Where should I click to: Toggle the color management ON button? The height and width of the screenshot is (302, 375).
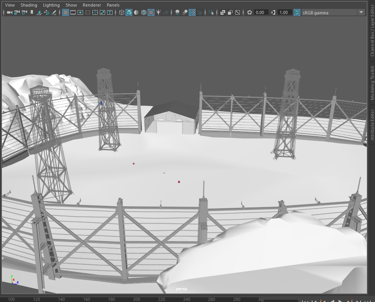tap(297, 12)
